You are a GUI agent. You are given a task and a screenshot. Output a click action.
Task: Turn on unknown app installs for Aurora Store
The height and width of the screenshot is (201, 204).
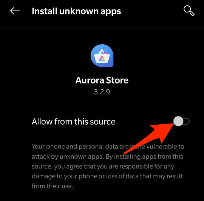tap(181, 121)
